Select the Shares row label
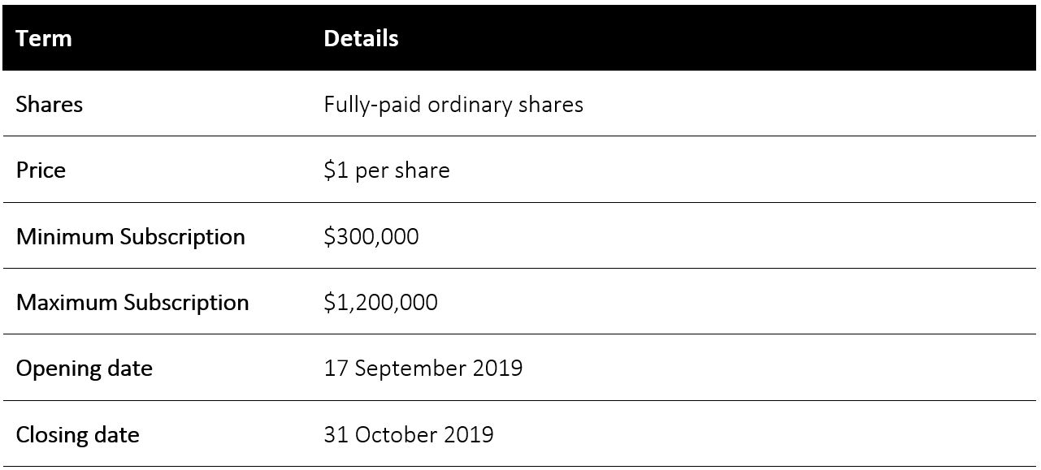Viewport: 1041px width, 470px height. (x=50, y=105)
